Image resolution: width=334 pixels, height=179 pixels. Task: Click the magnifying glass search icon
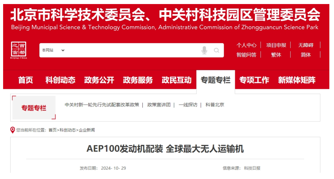[217, 50]
